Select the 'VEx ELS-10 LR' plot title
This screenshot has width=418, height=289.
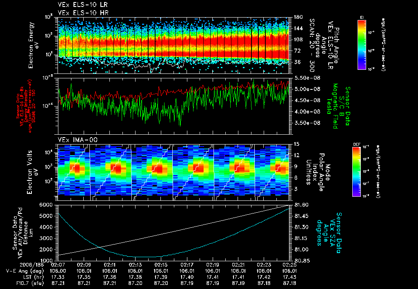[83, 5]
